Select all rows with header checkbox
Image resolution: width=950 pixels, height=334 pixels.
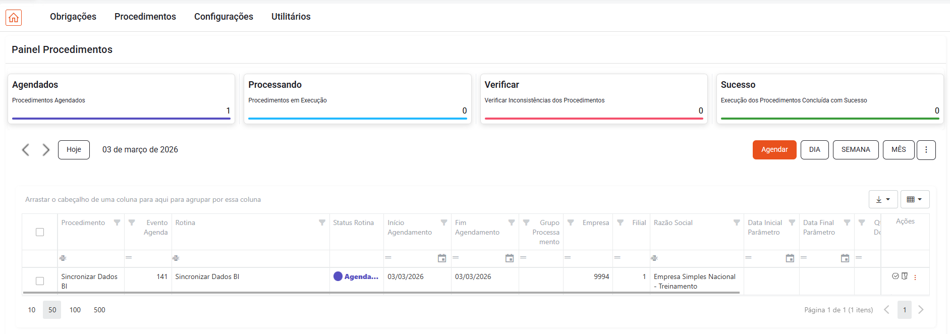[x=40, y=232]
